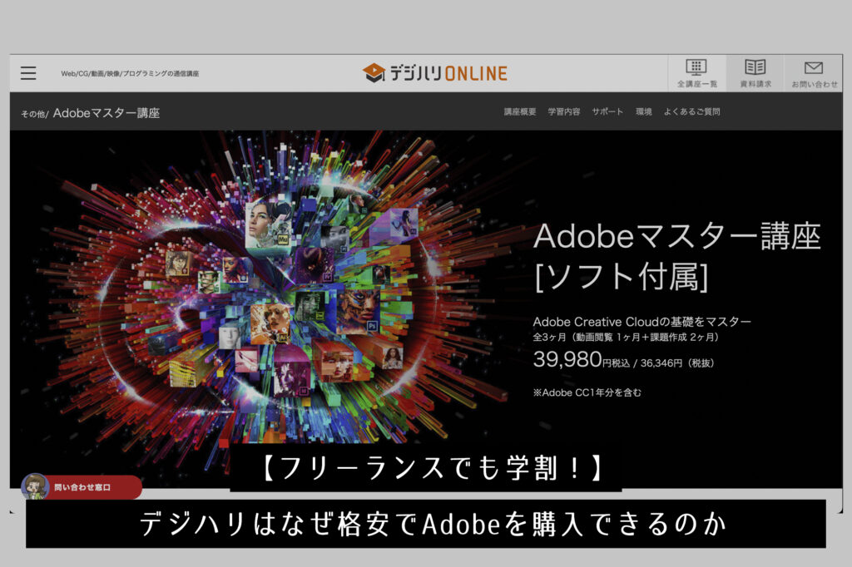Image resolution: width=852 pixels, height=567 pixels.
Task: Click ※Adobe CC1年分を含む note
Action: click(x=587, y=392)
